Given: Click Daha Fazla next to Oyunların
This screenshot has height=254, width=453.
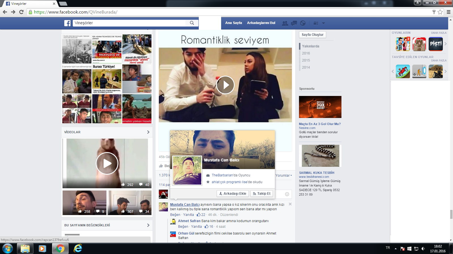Looking at the screenshot, I should coord(439,33).
